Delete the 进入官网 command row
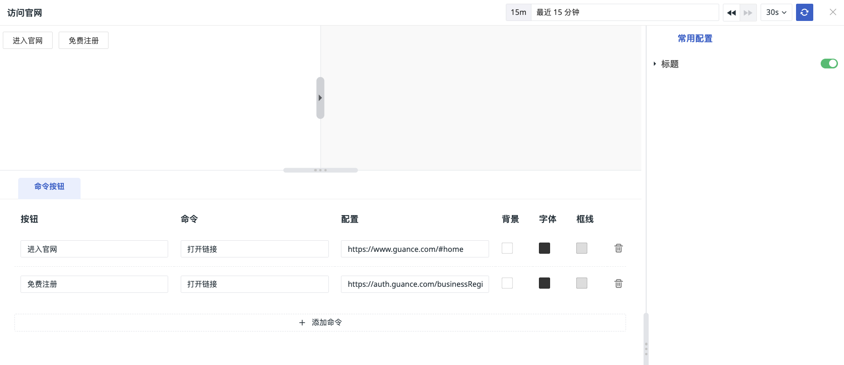Viewport: 844px width, 365px height. (618, 248)
